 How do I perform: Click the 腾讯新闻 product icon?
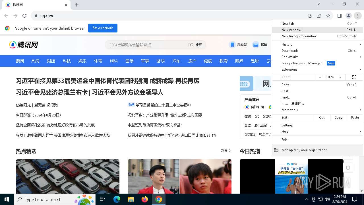tap(247, 107)
